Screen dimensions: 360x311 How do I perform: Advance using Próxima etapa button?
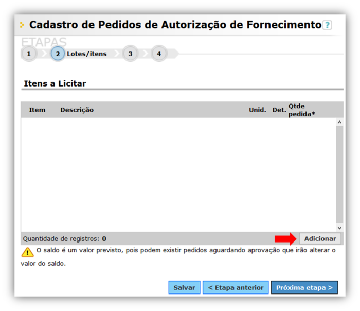[304, 288]
